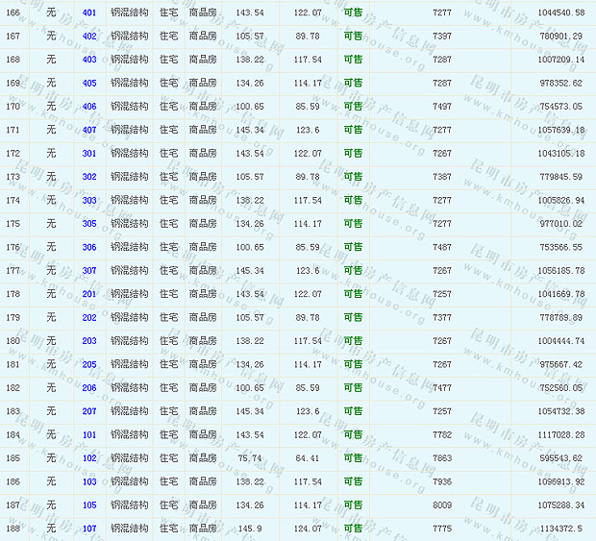596x541 pixels.
Task: Open room 206 listing
Action: click(x=89, y=388)
